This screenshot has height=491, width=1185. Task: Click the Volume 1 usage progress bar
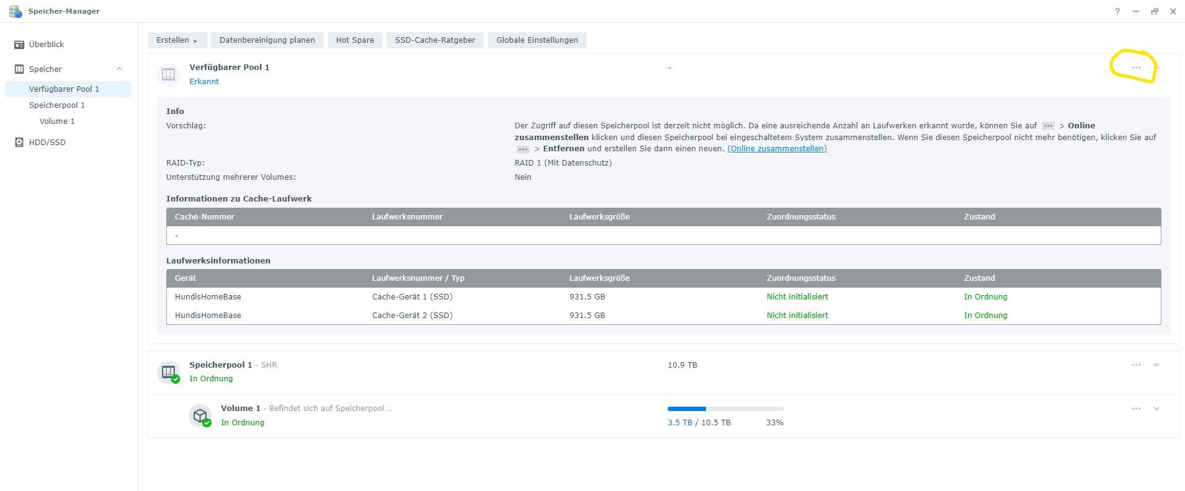click(x=725, y=409)
